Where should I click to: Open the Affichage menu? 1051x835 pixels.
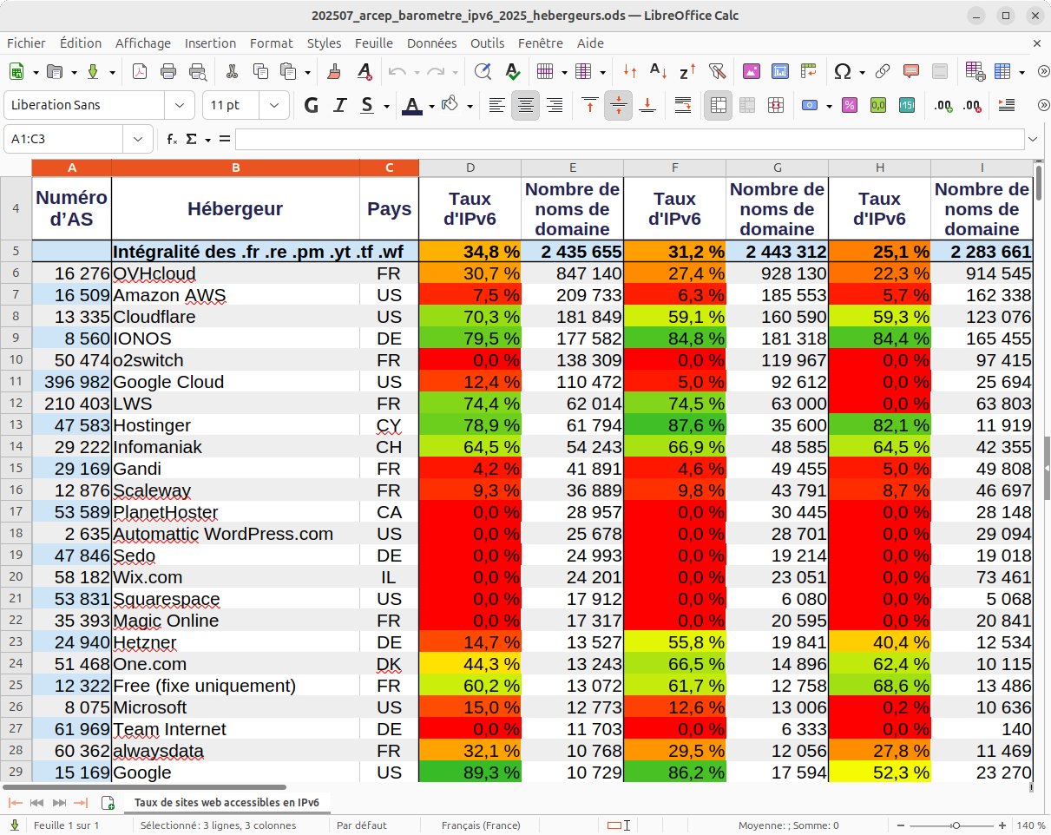tap(143, 43)
